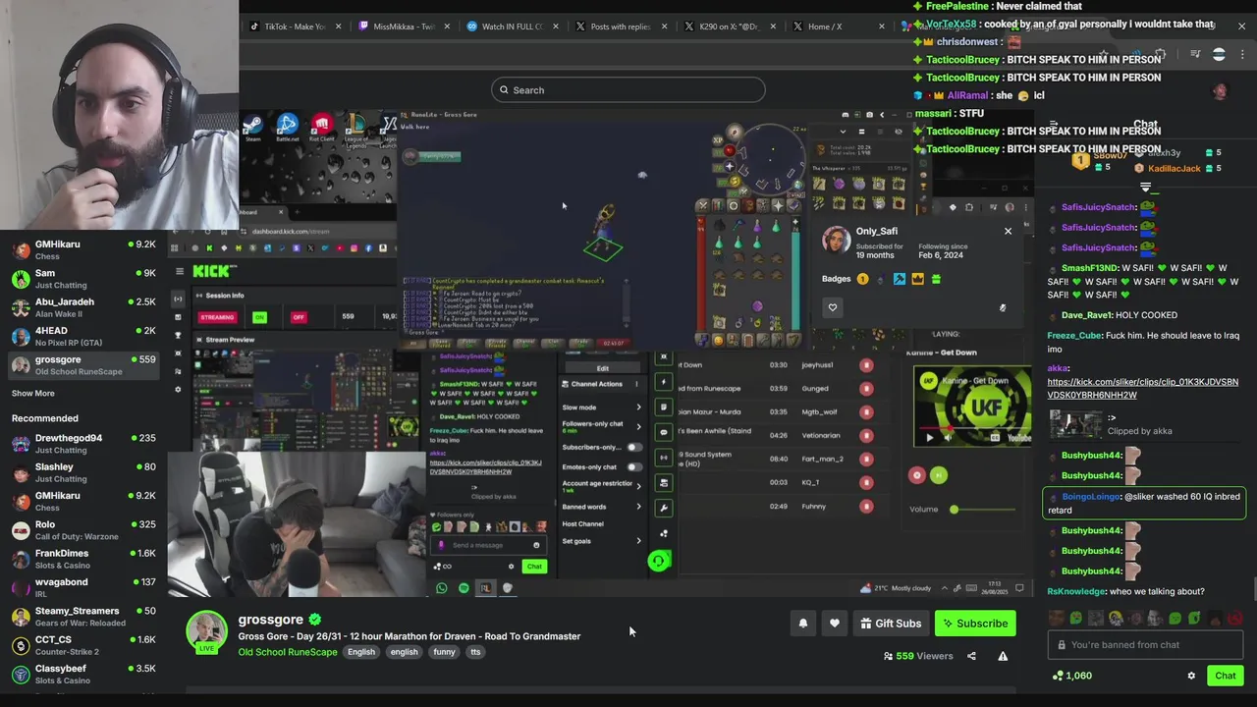Click the green Chat button under the chat input

(x=1225, y=676)
